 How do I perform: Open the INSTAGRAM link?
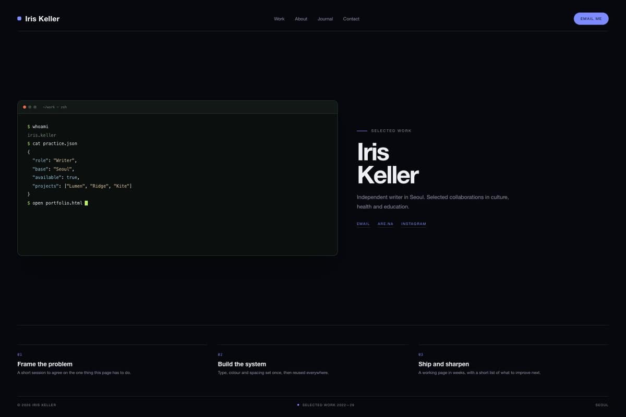point(414,224)
